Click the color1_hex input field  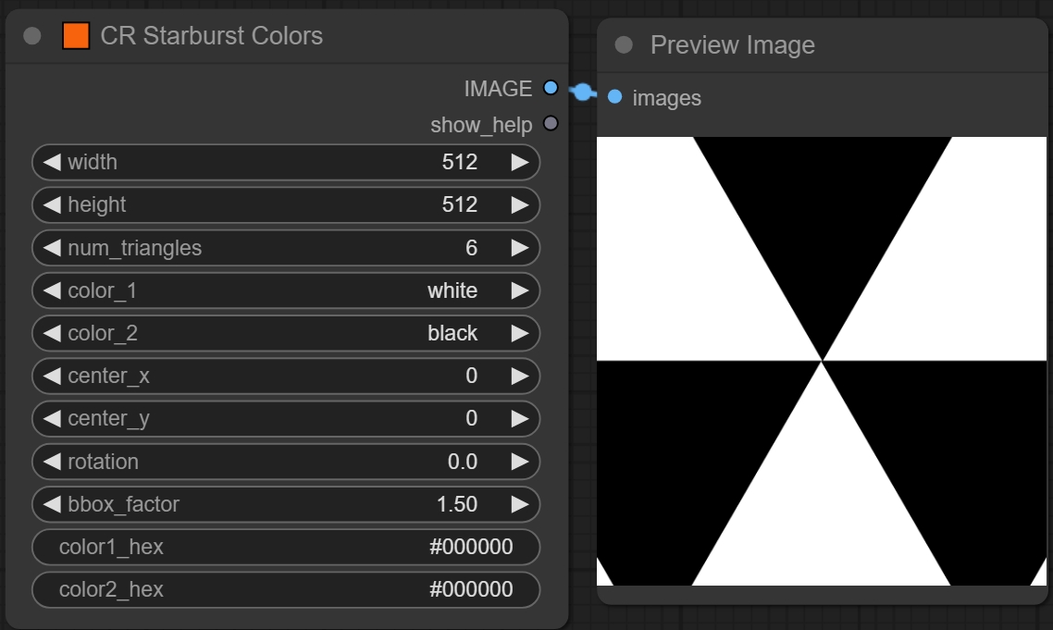click(285, 547)
